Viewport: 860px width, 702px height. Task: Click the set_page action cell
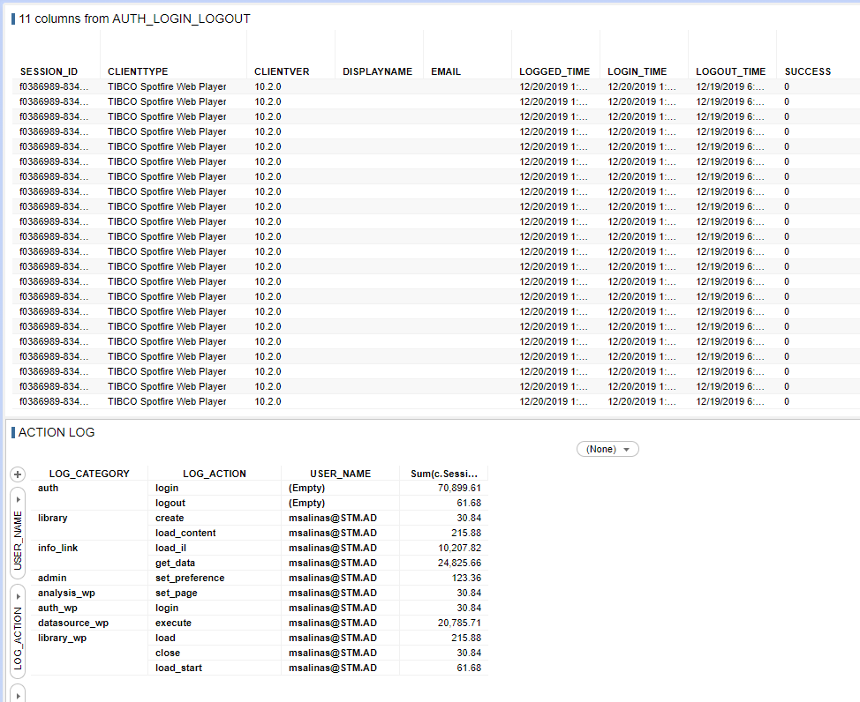pyautogui.click(x=176, y=593)
